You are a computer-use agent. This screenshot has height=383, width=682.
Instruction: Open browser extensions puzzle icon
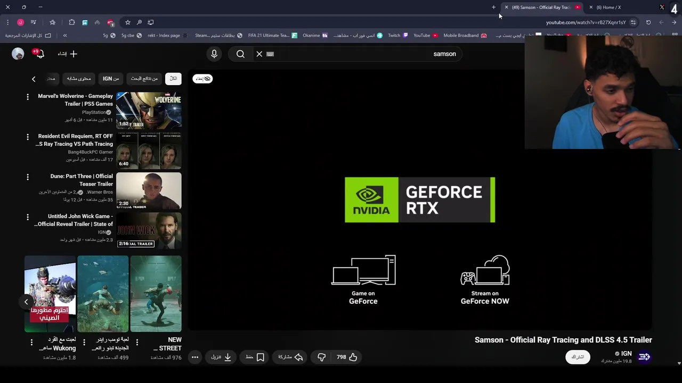point(72,22)
